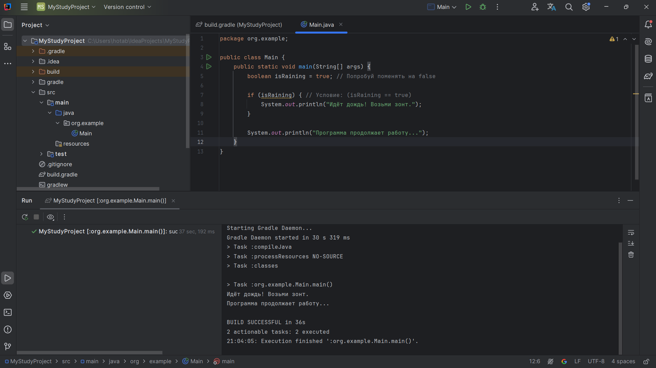Click line:column 12:6 in status bar
656x368 pixels.
(x=535, y=361)
